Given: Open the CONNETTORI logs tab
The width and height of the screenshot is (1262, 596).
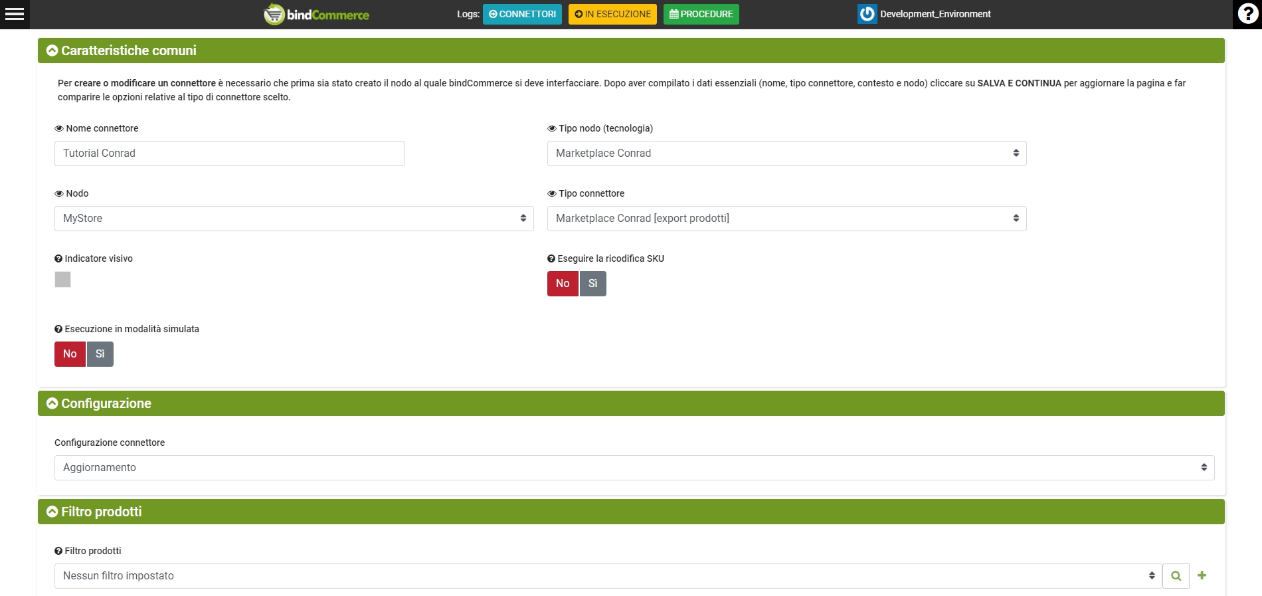Looking at the screenshot, I should coord(522,14).
